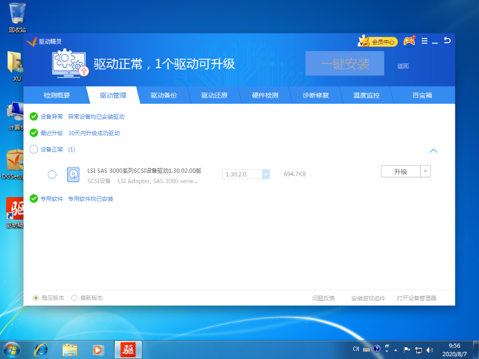
Task: Open 驱动精灵 from the taskbar
Action: pos(128,350)
